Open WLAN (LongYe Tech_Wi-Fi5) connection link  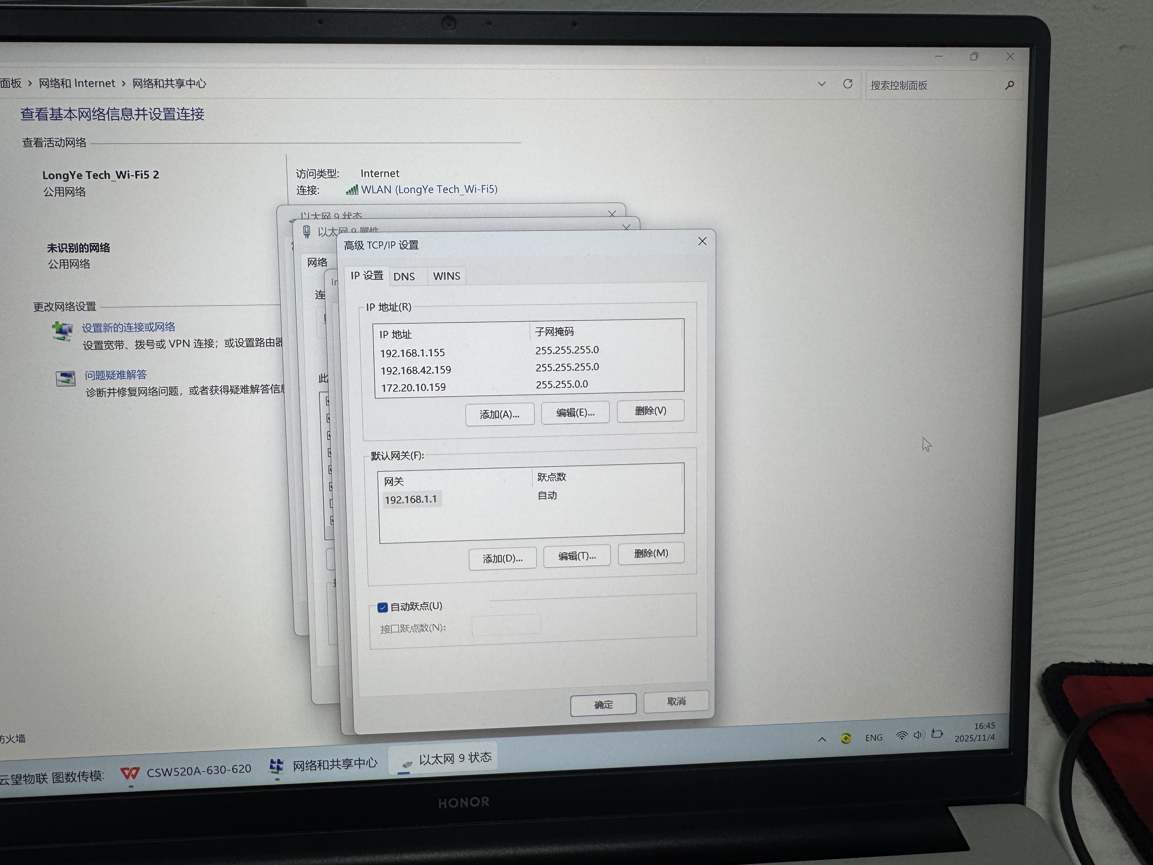click(428, 189)
